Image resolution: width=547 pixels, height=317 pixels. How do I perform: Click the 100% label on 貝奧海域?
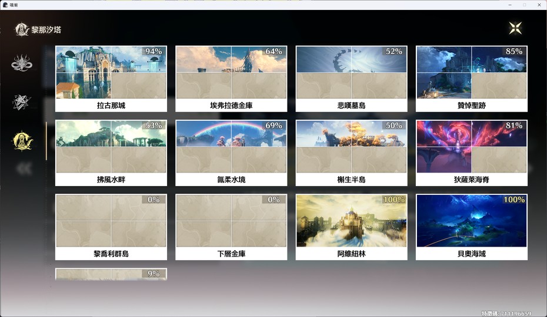click(514, 200)
